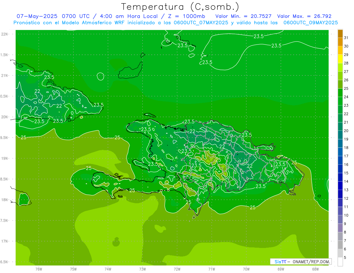Pick the dark blue swatch between 13 and 14
This screenshot has width=354, height=273.
pyautogui.click(x=340, y=186)
